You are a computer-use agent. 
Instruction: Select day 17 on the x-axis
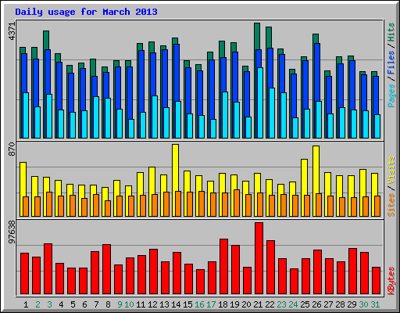click(x=211, y=304)
